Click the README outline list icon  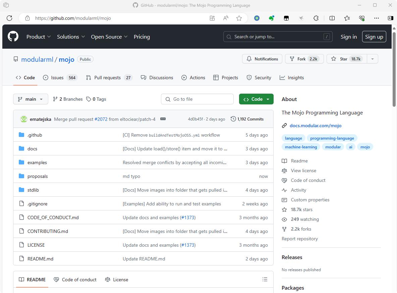265,279
